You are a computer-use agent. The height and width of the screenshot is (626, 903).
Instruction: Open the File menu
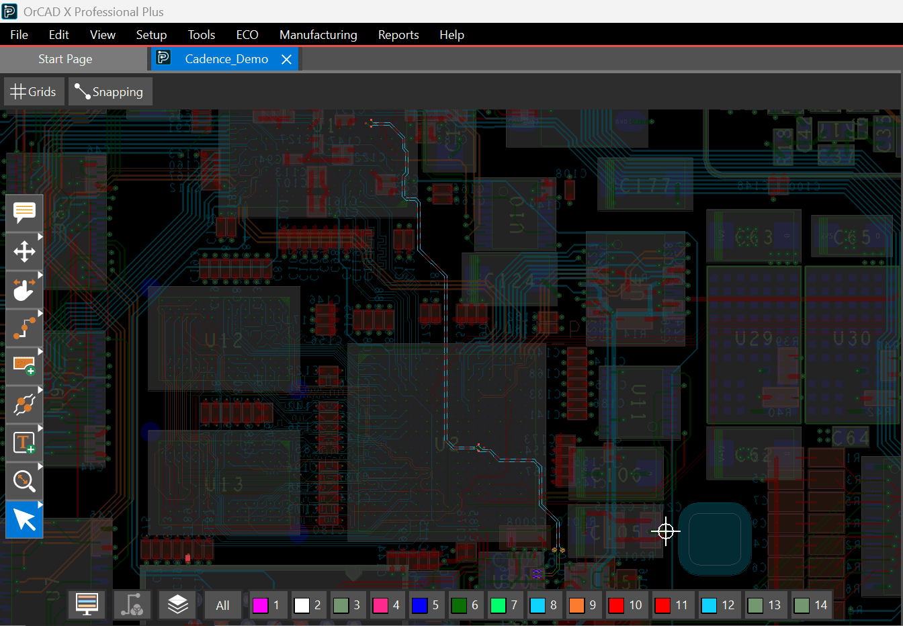tap(19, 35)
